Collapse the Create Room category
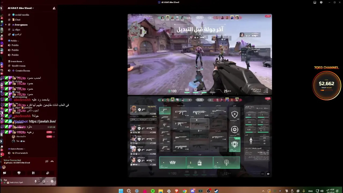The width and height of the screenshot is (343, 193). pyautogui.click(x=16, y=61)
